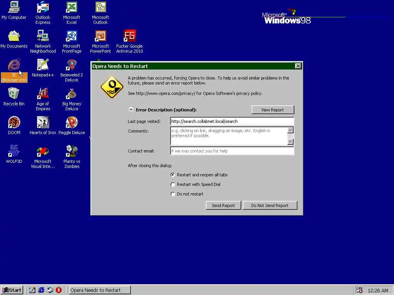Open the Start menu

click(12, 290)
